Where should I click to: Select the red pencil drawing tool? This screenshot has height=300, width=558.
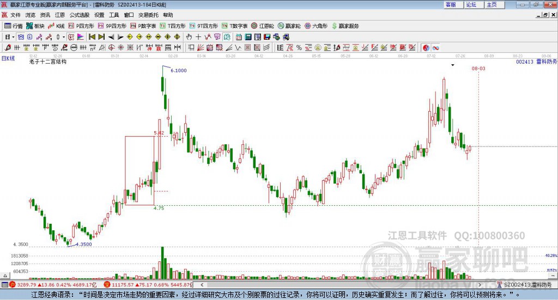pyautogui.click(x=8, y=47)
